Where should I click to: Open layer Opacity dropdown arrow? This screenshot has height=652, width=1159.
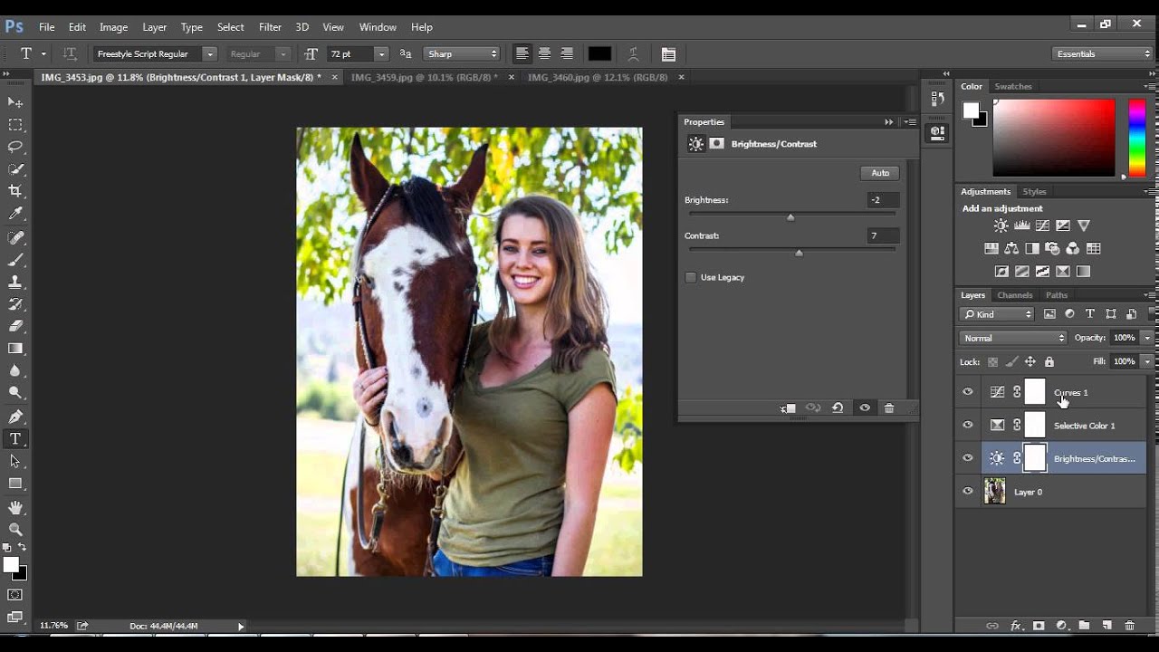click(1147, 338)
